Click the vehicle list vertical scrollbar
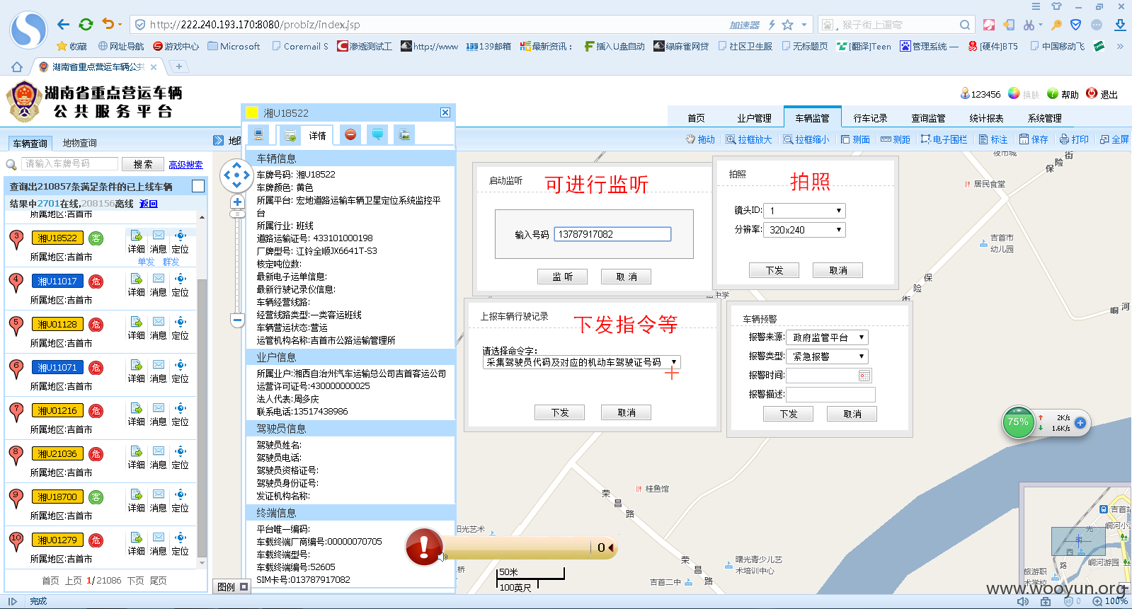The height and width of the screenshot is (609, 1132). pyautogui.click(x=202, y=417)
